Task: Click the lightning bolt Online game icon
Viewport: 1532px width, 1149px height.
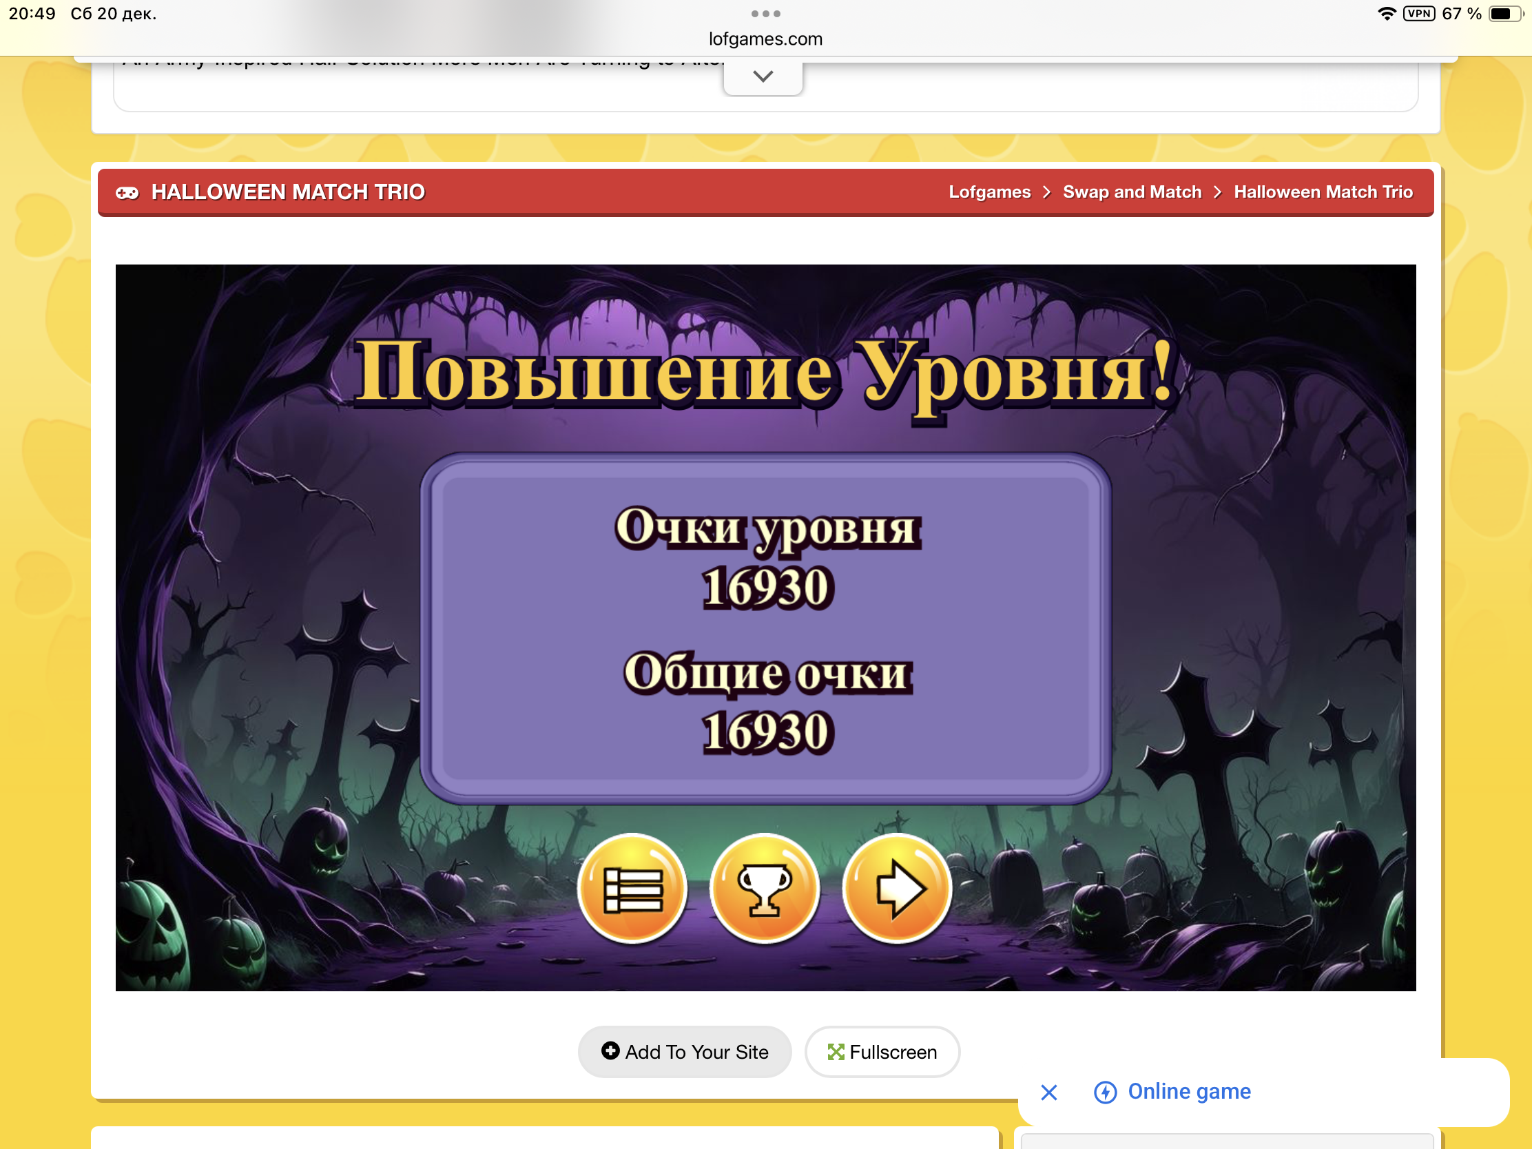Action: tap(1105, 1093)
